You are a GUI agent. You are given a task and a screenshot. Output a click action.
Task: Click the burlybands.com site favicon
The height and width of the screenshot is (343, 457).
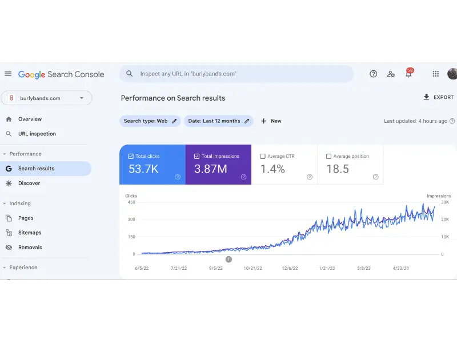pos(11,98)
